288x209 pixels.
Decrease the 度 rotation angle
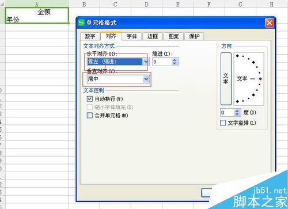(x=237, y=114)
